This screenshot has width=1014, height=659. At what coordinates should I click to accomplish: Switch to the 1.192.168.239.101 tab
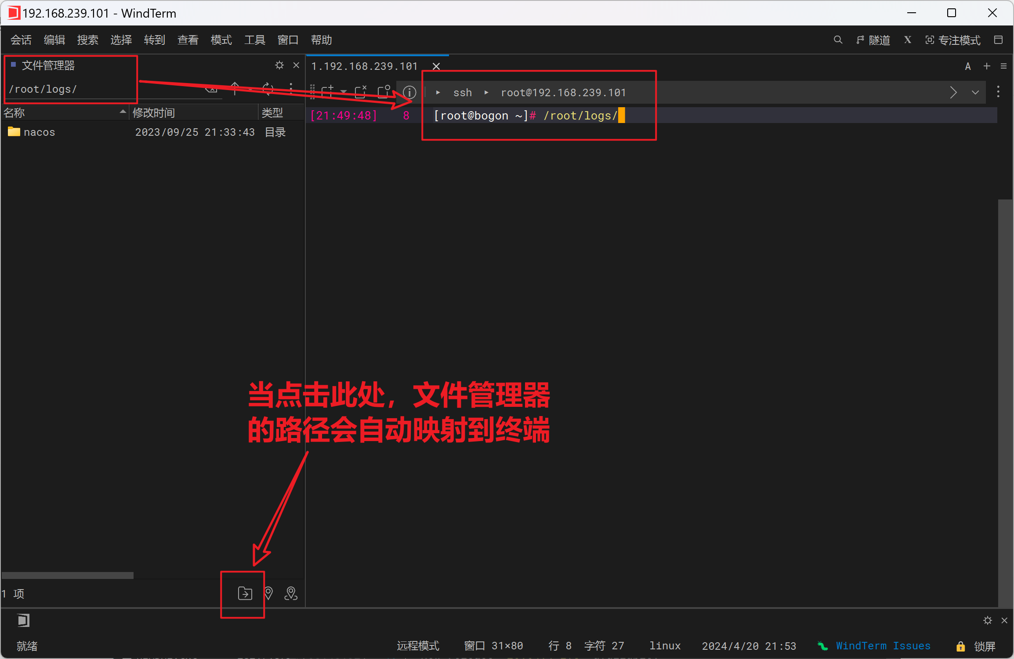coord(364,66)
